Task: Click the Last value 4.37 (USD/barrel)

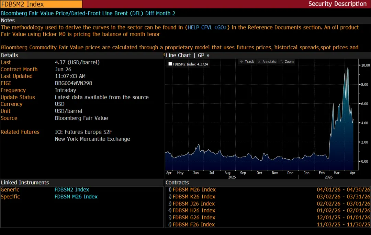Action: [x=77, y=62]
